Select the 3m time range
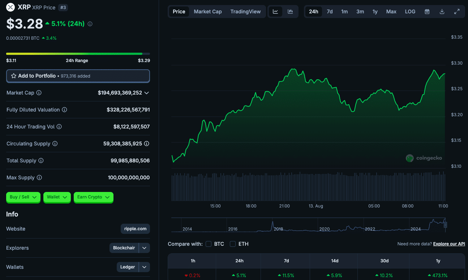 (360, 12)
